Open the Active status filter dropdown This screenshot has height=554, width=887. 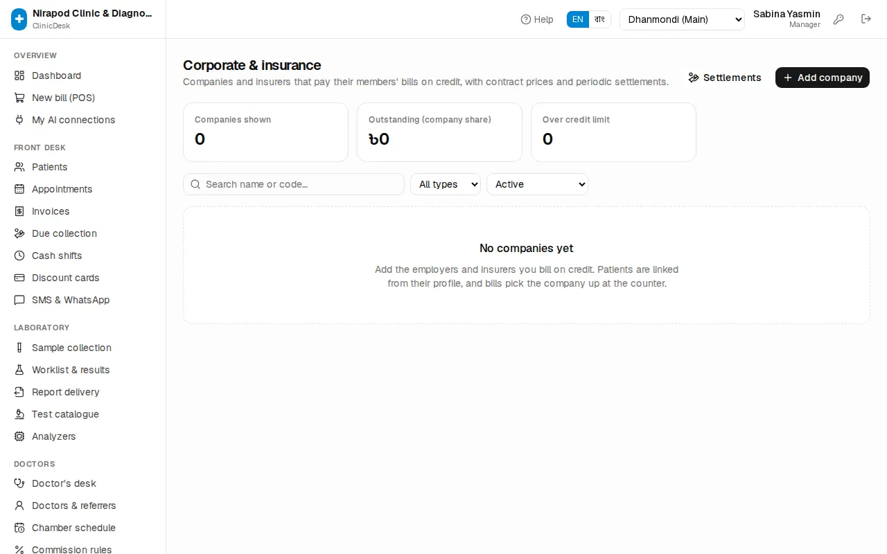pos(537,184)
